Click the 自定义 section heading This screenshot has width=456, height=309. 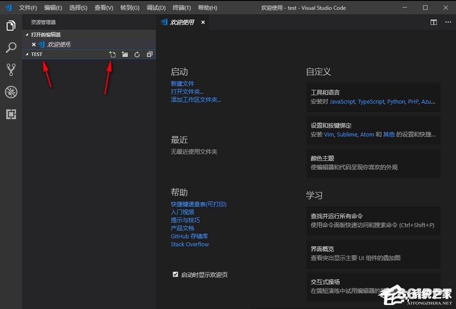click(x=318, y=72)
